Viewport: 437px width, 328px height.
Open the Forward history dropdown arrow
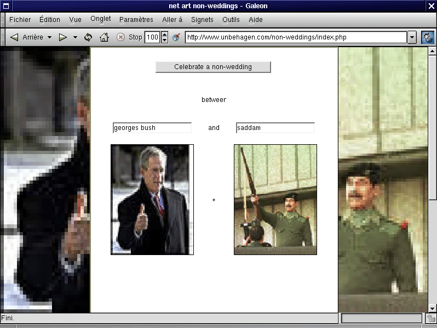(x=75, y=37)
